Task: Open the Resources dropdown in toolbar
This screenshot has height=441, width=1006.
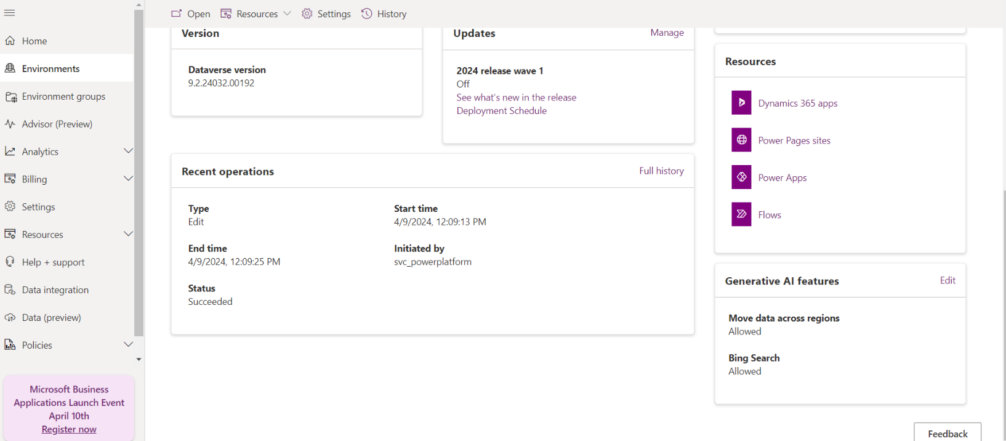Action: tap(256, 14)
